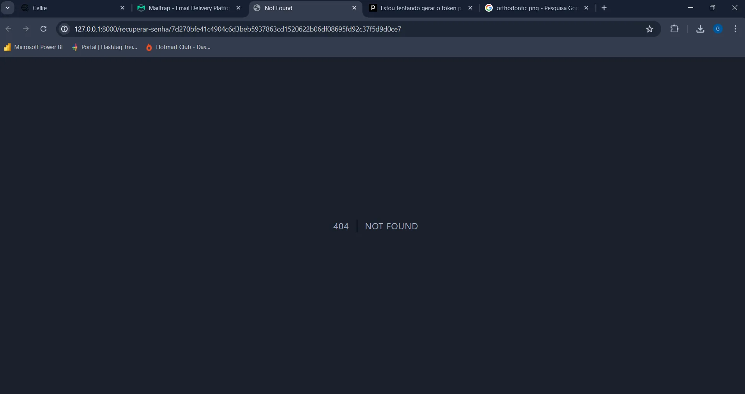
Task: Open the Portal Hashtag Treinamentos bookmark
Action: tap(105, 47)
